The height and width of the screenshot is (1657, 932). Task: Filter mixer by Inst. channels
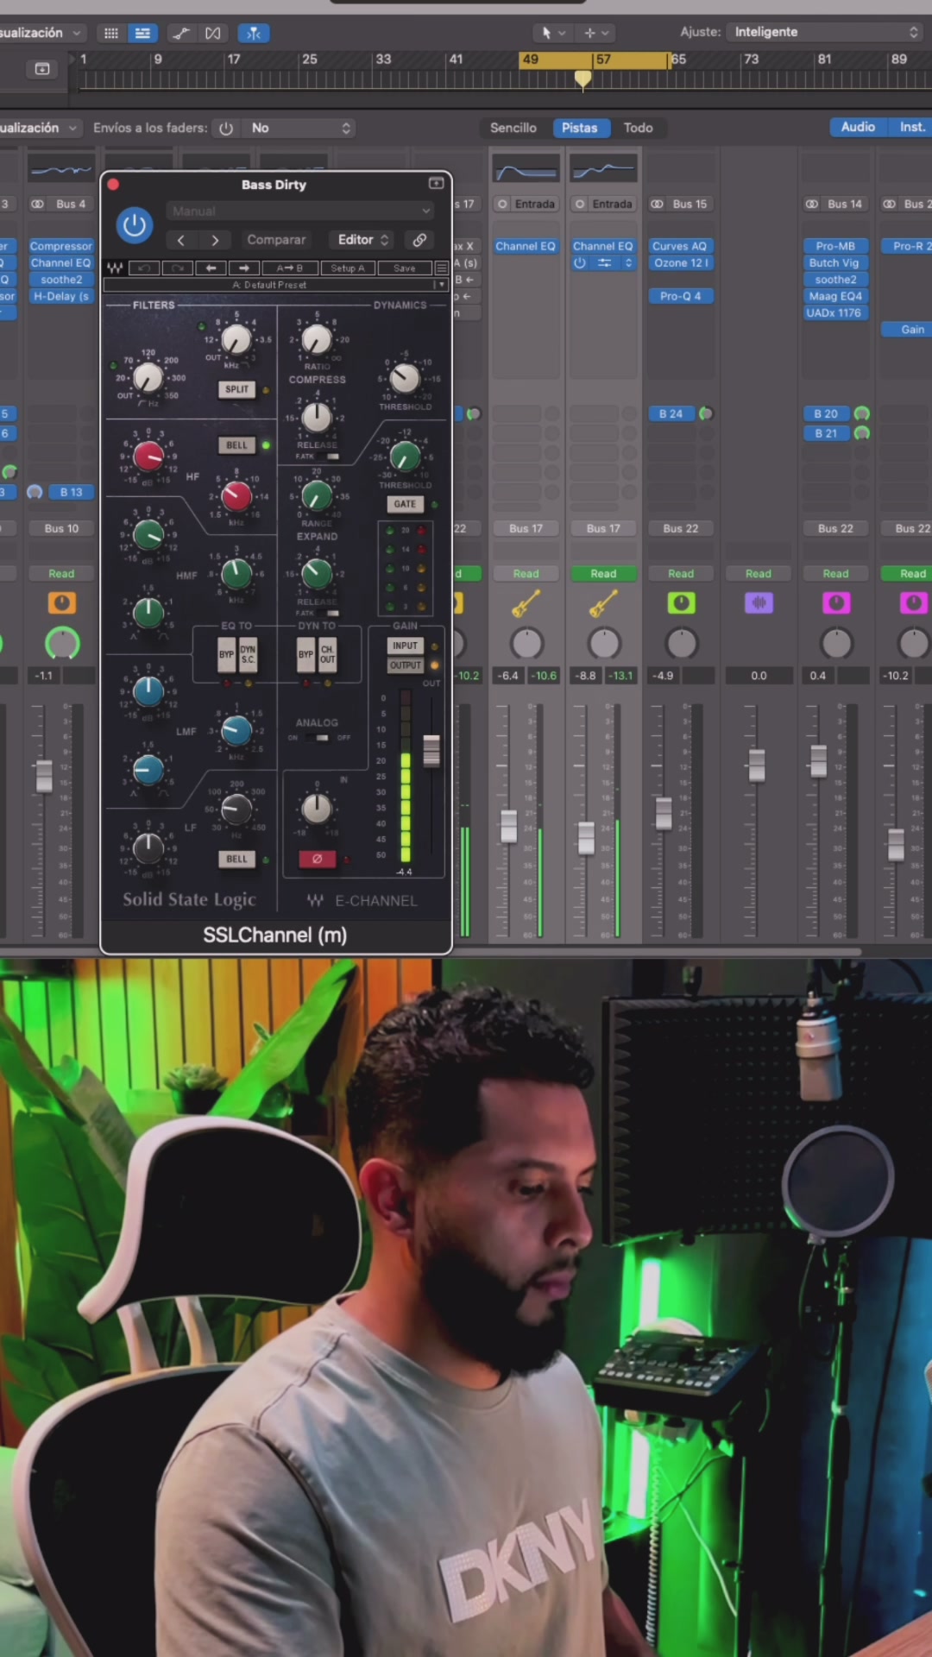pos(911,127)
